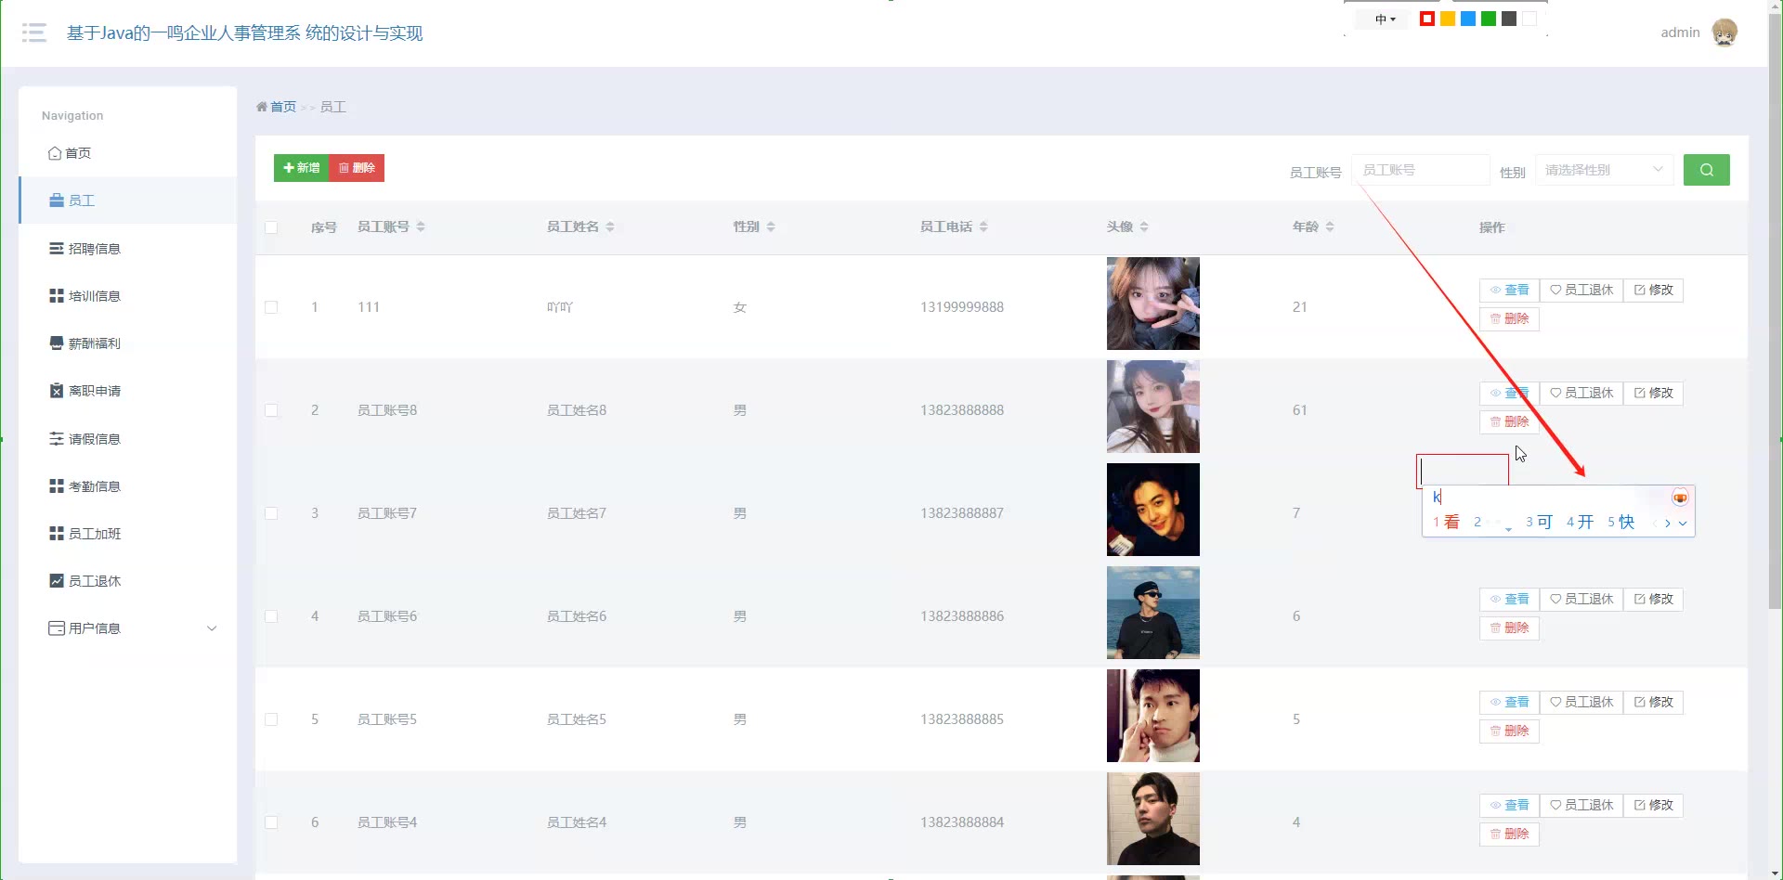The image size is (1783, 880).
Task: Click the green 新增 button
Action: 301,168
